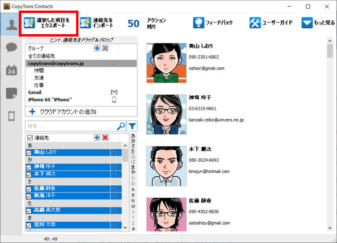Open 佐藤 静香 photo thumbnail

(167, 215)
